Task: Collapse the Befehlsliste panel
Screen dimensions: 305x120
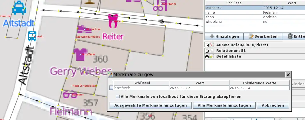Action: [207, 56]
